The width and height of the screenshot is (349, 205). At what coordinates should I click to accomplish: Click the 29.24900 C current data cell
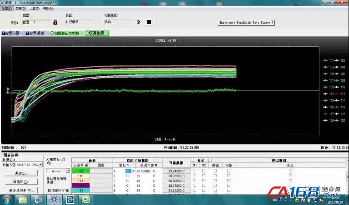tap(176, 171)
